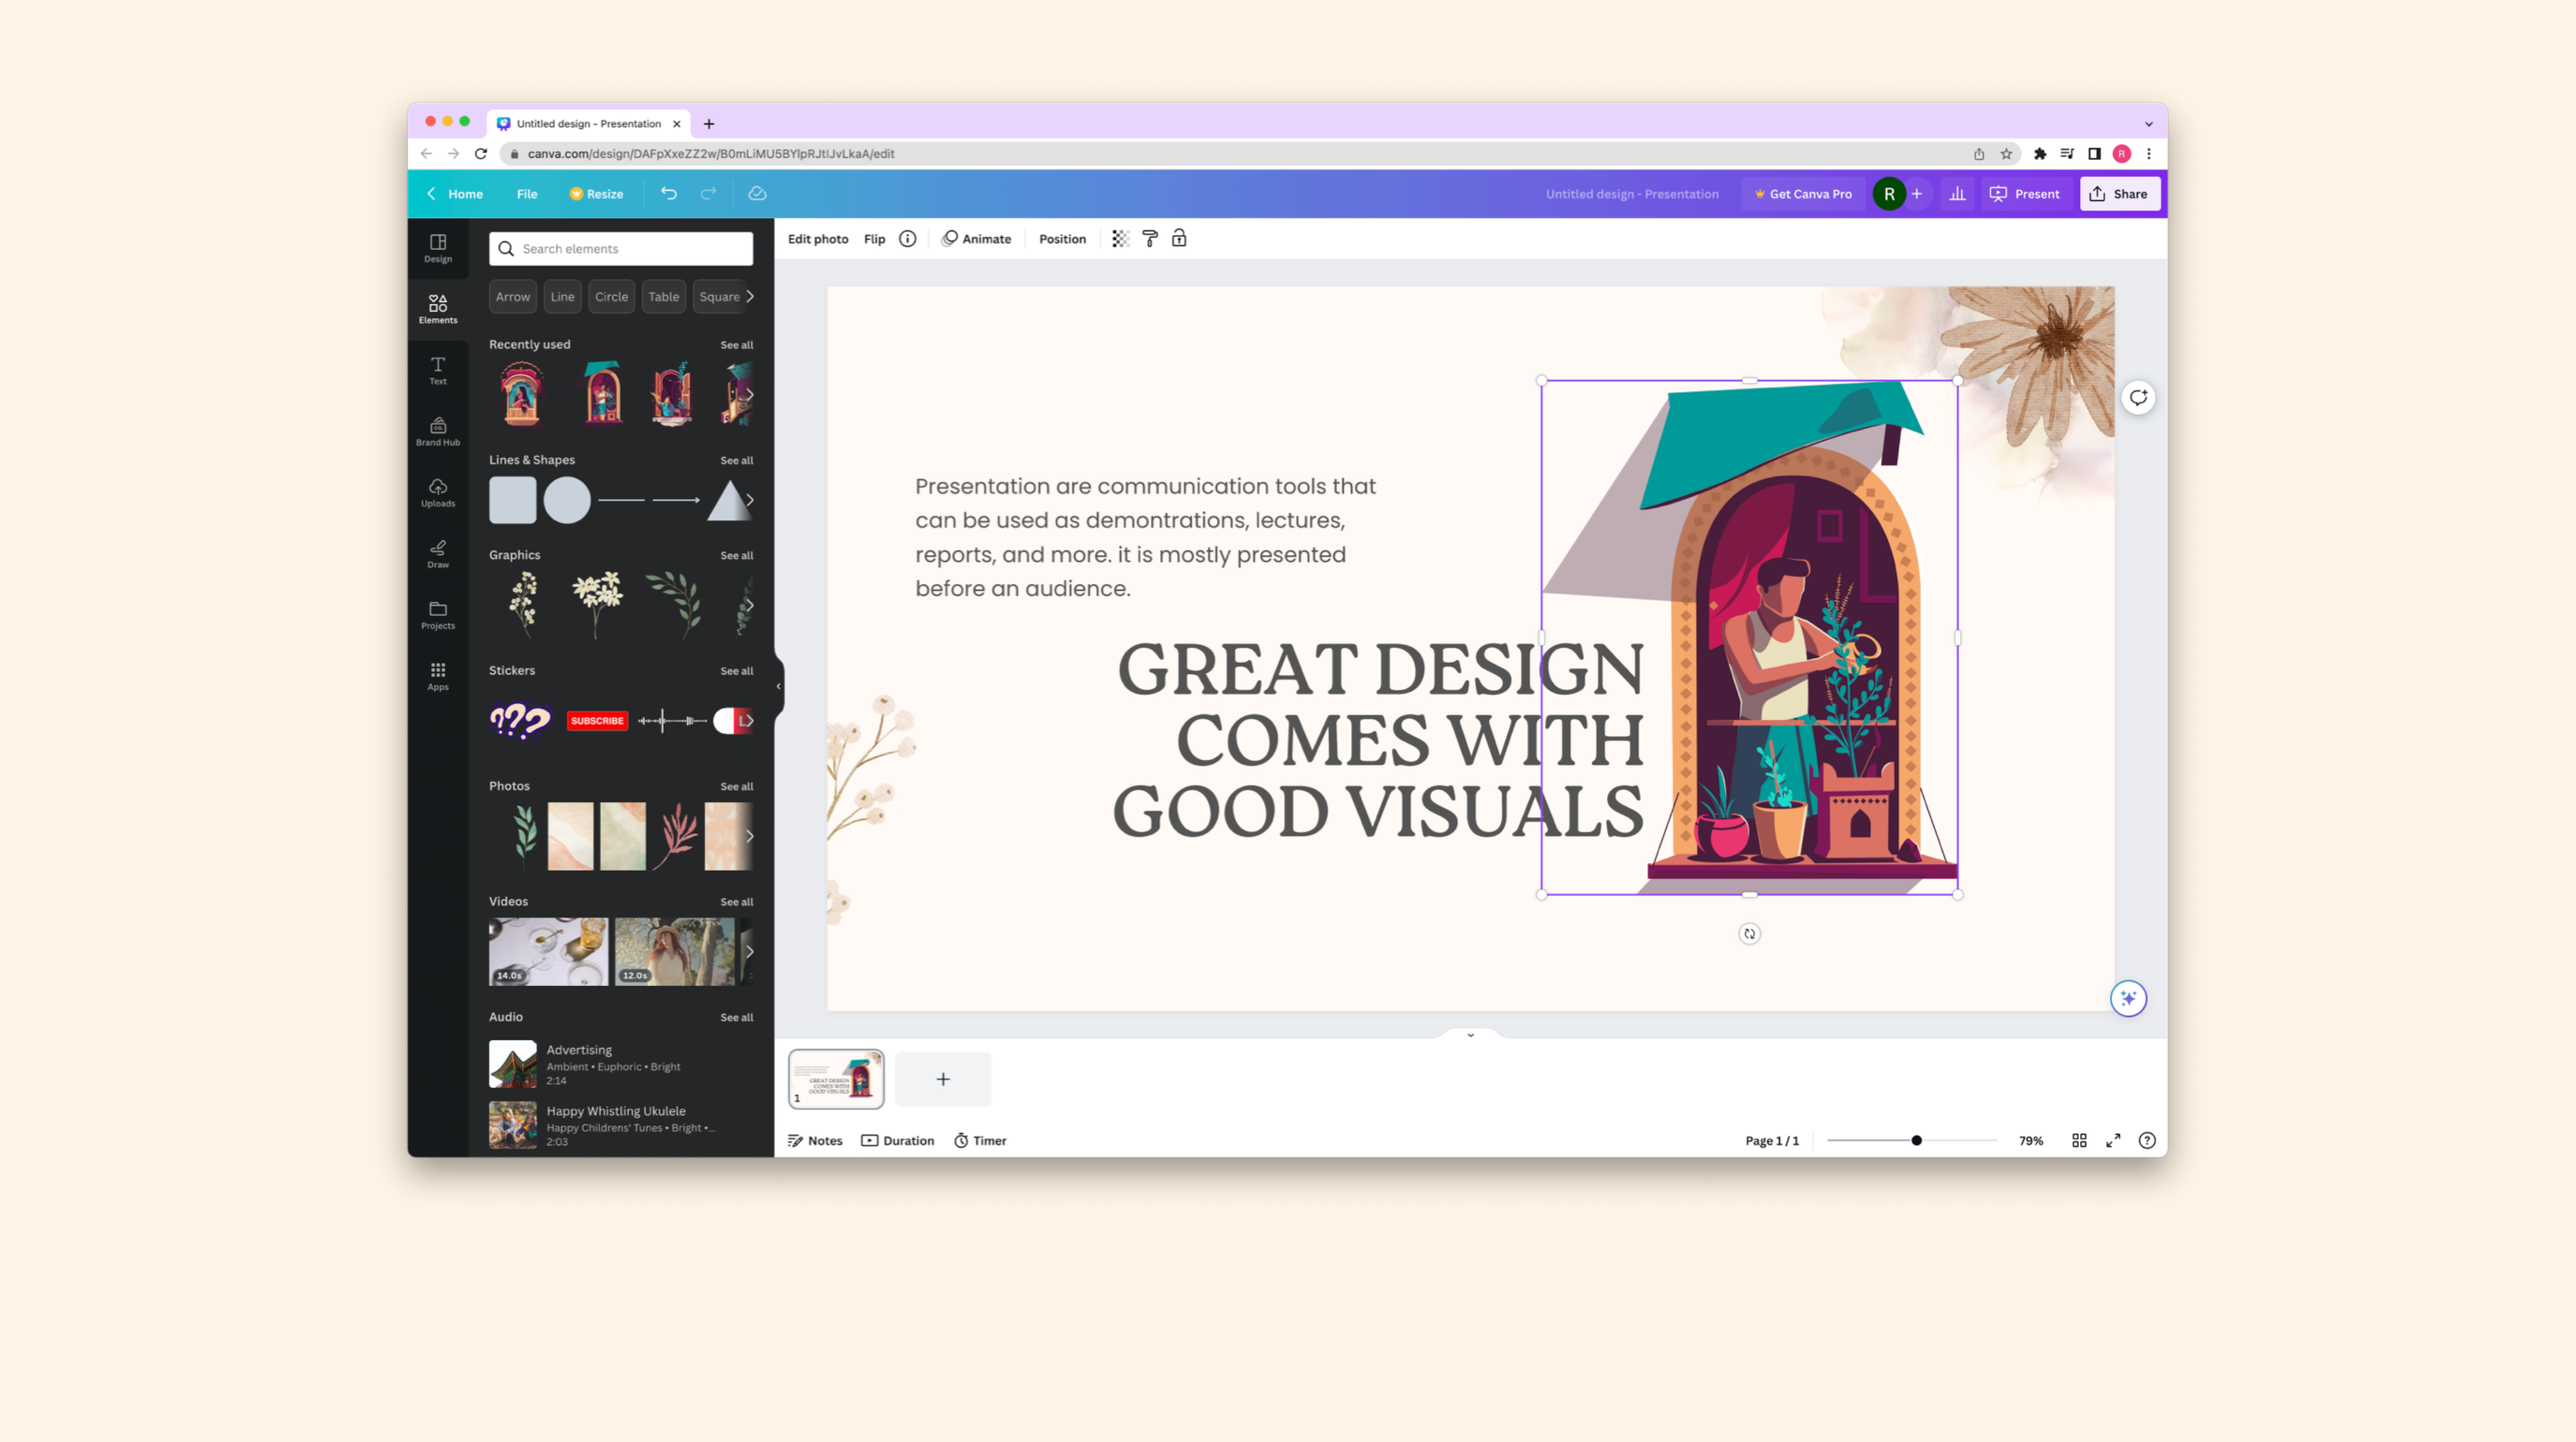Click the Share button
The width and height of the screenshot is (2576, 1442).
(2120, 193)
